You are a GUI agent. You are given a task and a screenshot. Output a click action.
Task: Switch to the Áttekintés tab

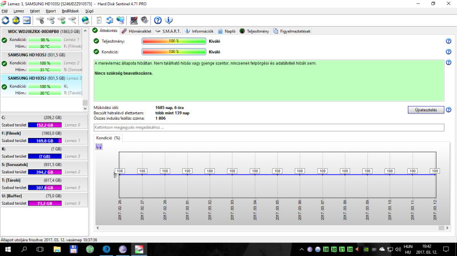[105, 31]
